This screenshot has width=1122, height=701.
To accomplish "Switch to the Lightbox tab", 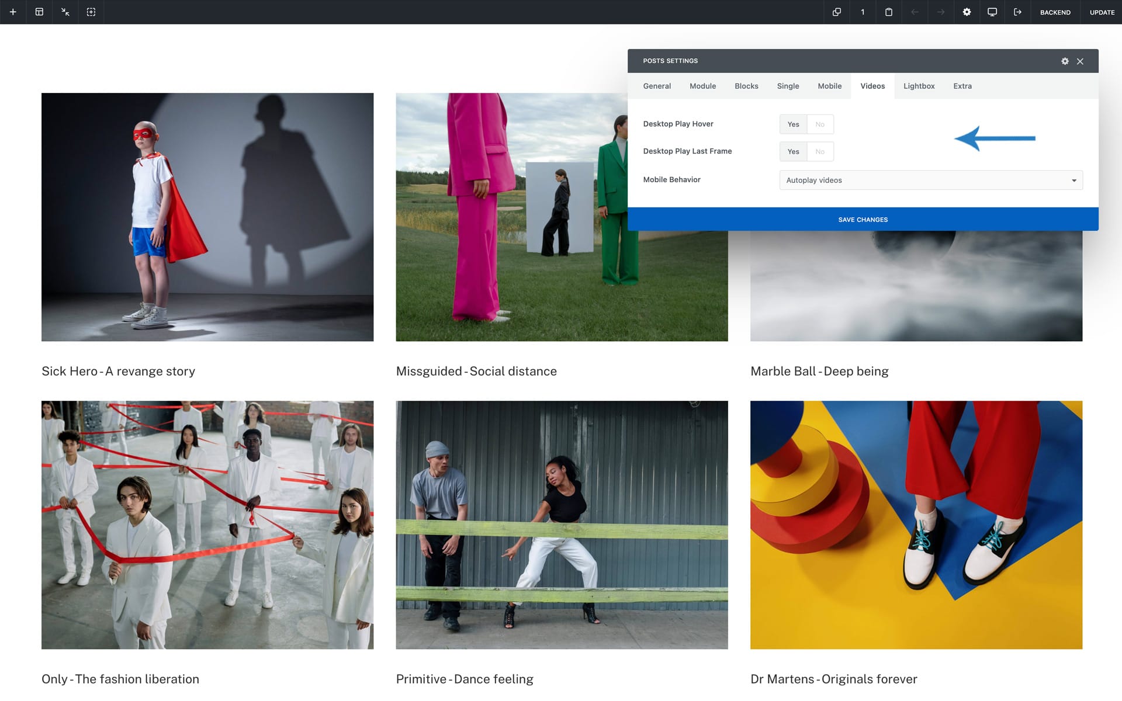I will point(919,86).
